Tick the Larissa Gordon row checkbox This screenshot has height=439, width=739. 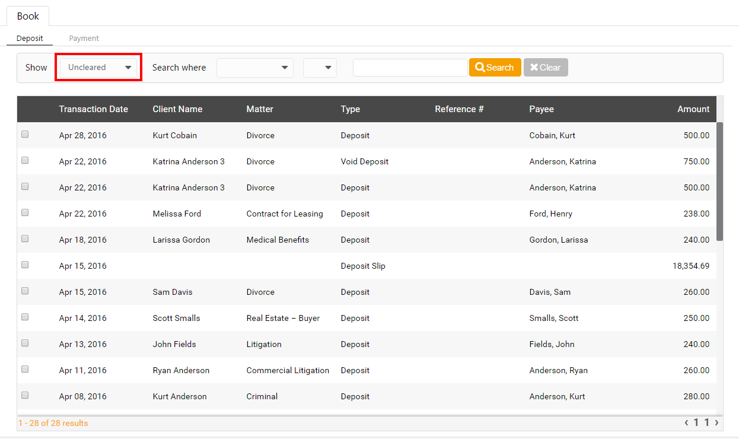tap(25, 238)
